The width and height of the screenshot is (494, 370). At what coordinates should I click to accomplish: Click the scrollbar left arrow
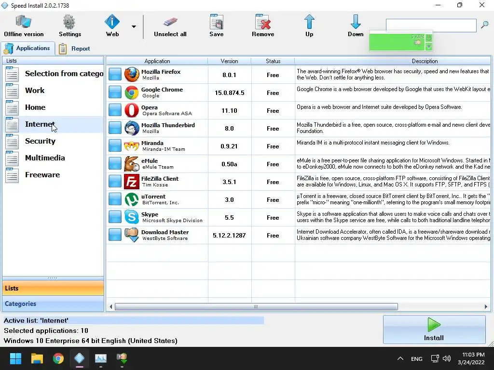[x=110, y=306]
